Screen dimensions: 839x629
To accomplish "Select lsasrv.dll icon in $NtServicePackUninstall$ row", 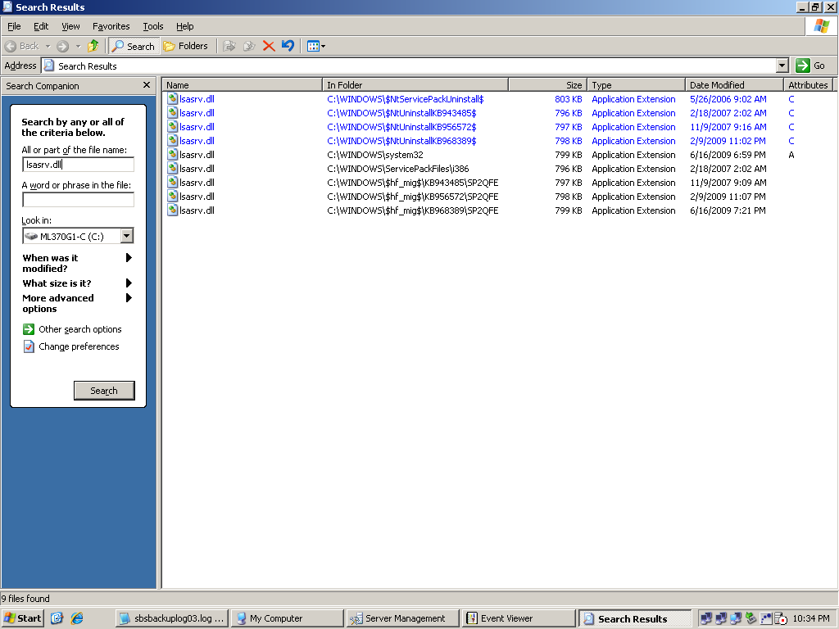I will (172, 99).
